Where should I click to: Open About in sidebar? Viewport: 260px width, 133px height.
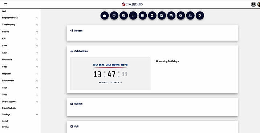tap(5, 121)
